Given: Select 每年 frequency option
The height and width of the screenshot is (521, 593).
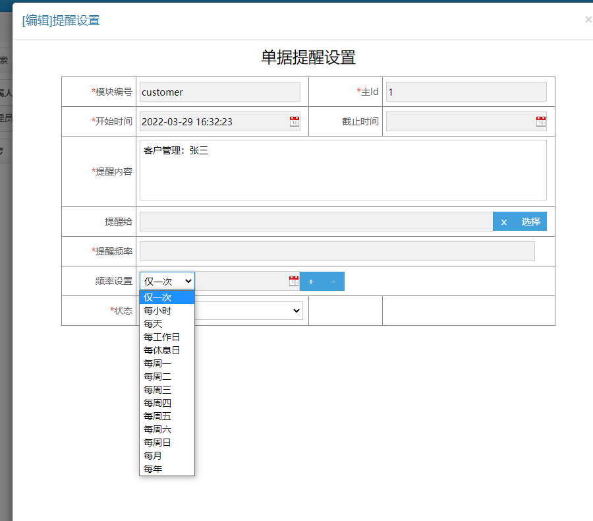Looking at the screenshot, I should click(167, 469).
